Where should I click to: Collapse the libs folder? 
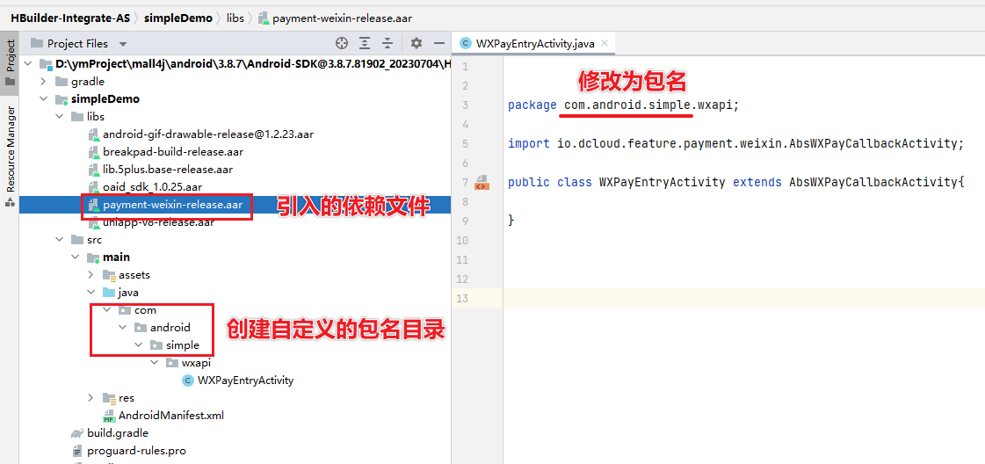[x=59, y=117]
